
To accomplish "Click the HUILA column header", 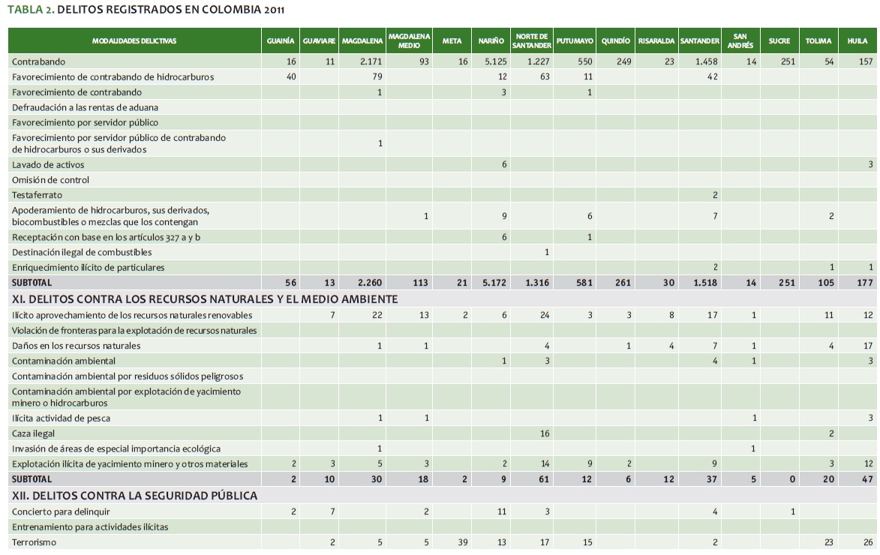I will 857,41.
